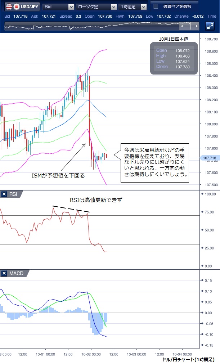Click the lock icon beside the navigator

click(x=210, y=26)
